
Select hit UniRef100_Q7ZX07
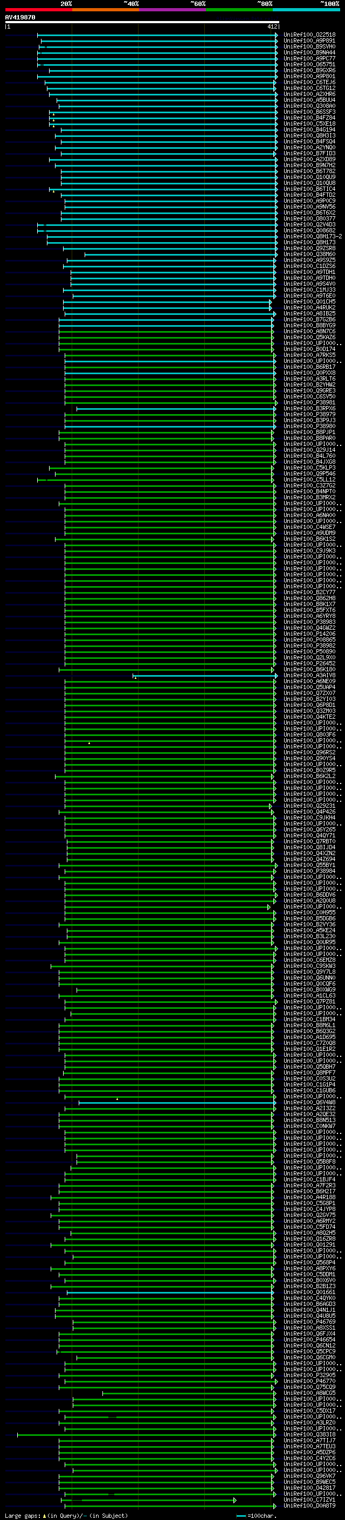click(x=309, y=693)
